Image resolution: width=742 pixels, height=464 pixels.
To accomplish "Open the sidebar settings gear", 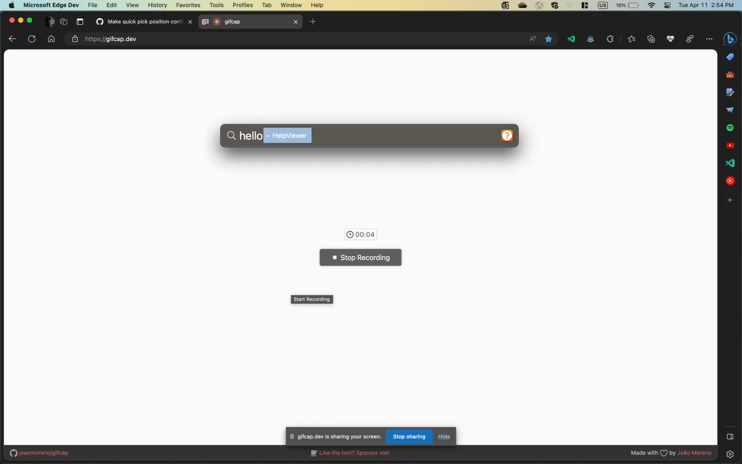I will (x=730, y=454).
